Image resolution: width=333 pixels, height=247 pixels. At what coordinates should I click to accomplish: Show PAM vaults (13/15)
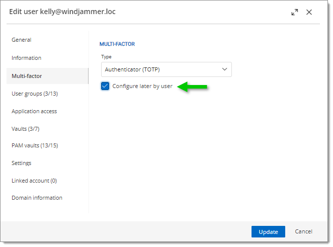(x=35, y=145)
